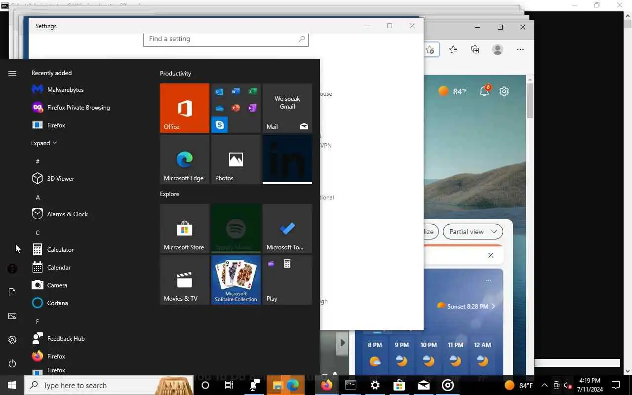This screenshot has width=632, height=395.
Task: Open Edge Settings and more menu
Action: (x=520, y=49)
